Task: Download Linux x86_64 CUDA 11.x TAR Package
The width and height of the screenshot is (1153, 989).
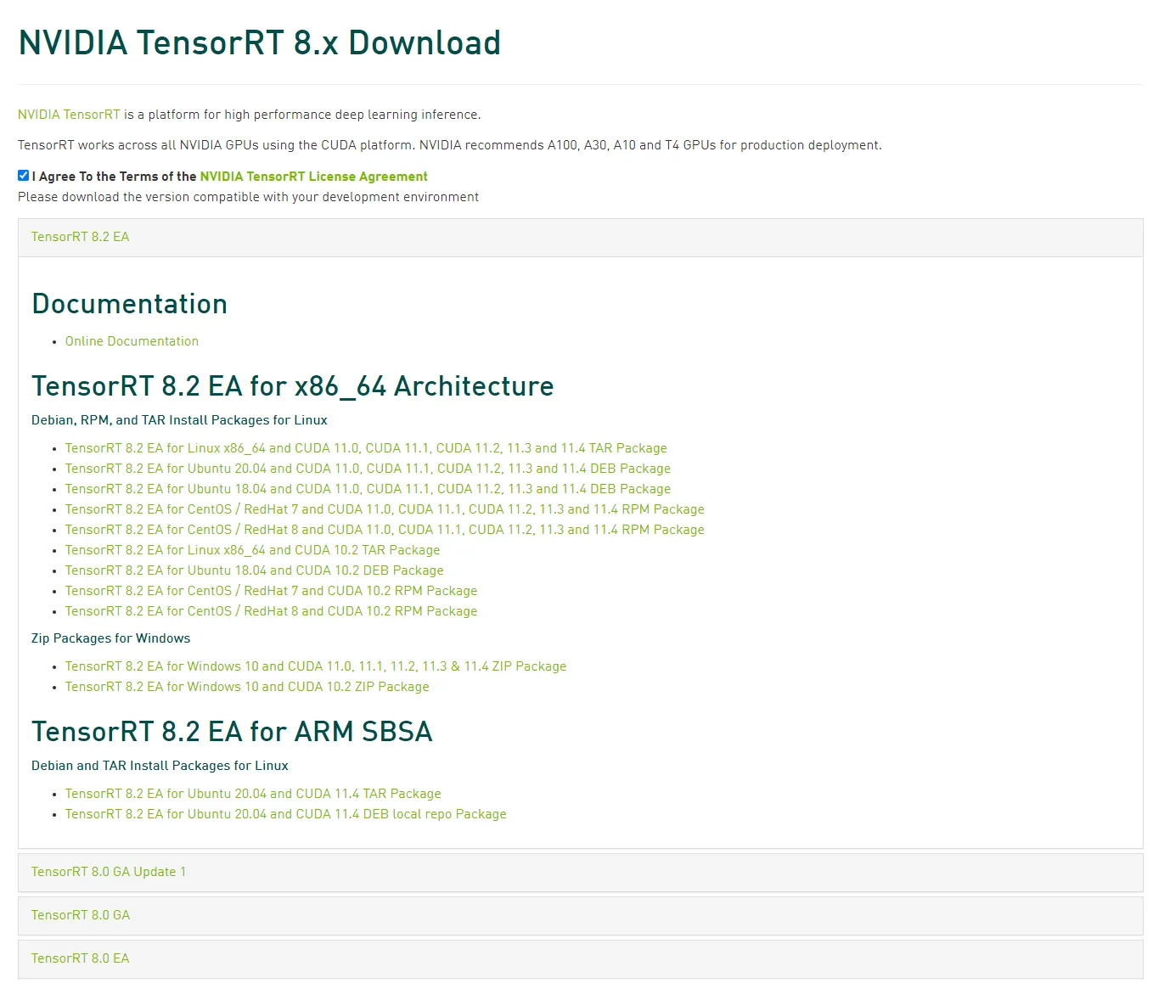Action: [366, 448]
